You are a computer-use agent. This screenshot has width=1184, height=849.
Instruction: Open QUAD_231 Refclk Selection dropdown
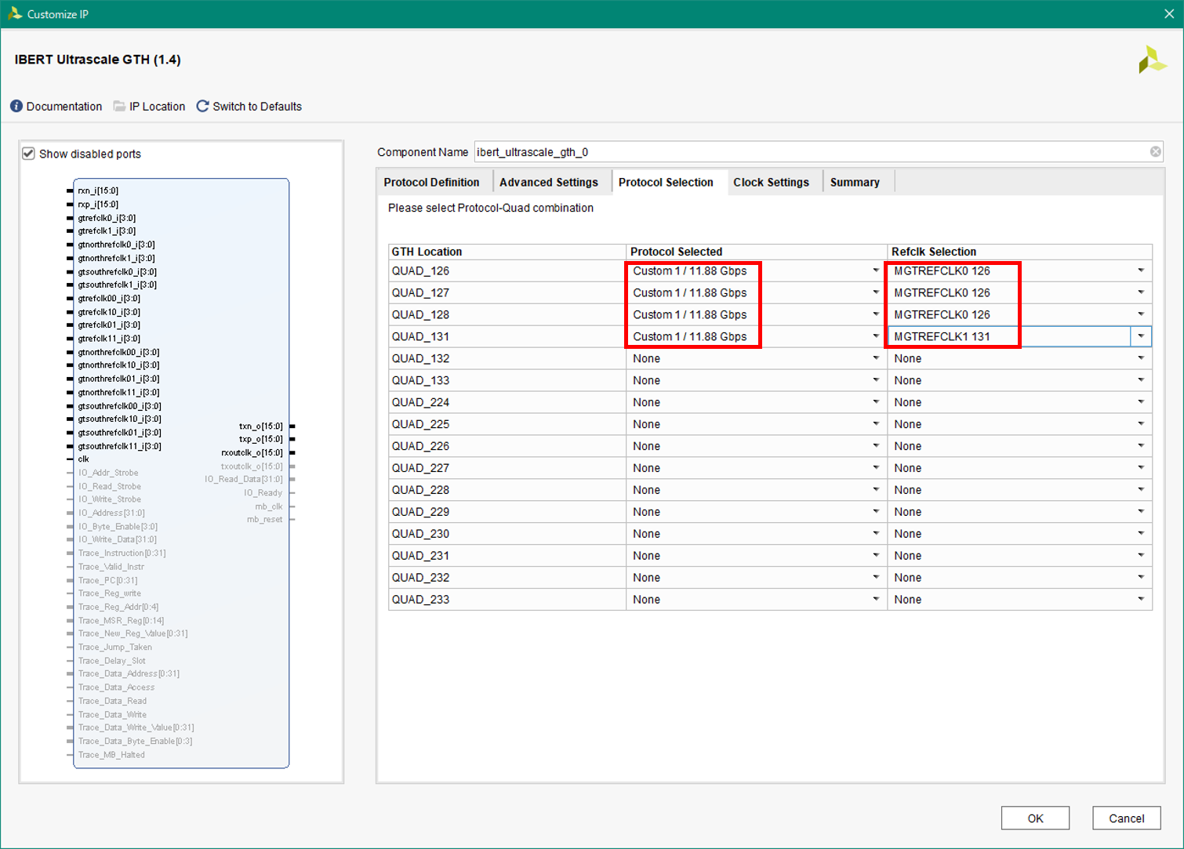[x=1141, y=557]
